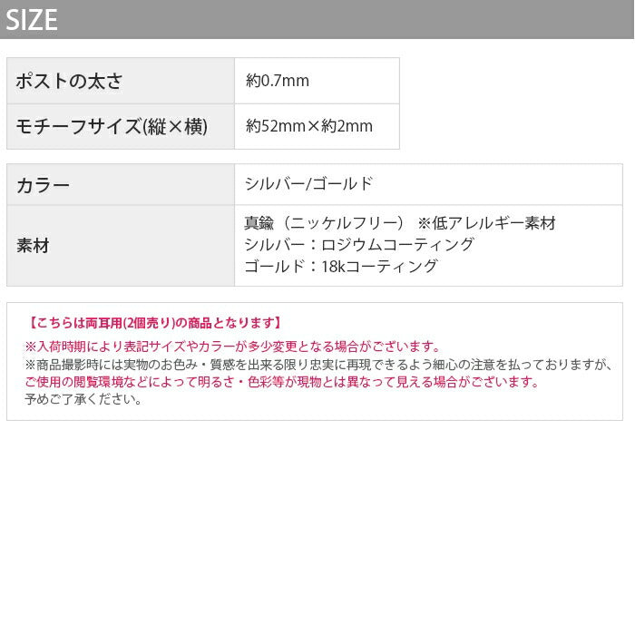Click ゴールド in the color row

coord(345,183)
